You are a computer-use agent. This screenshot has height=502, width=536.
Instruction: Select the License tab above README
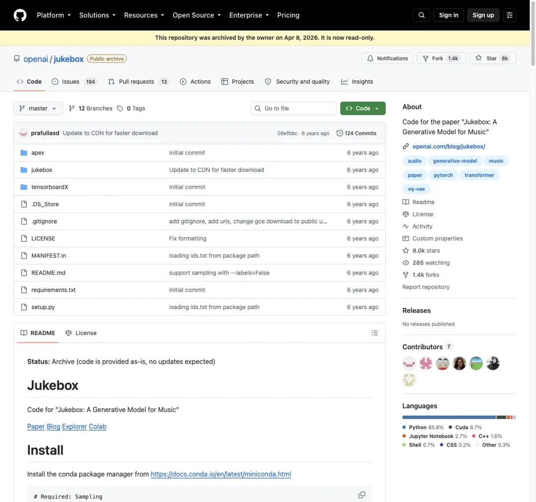81,333
